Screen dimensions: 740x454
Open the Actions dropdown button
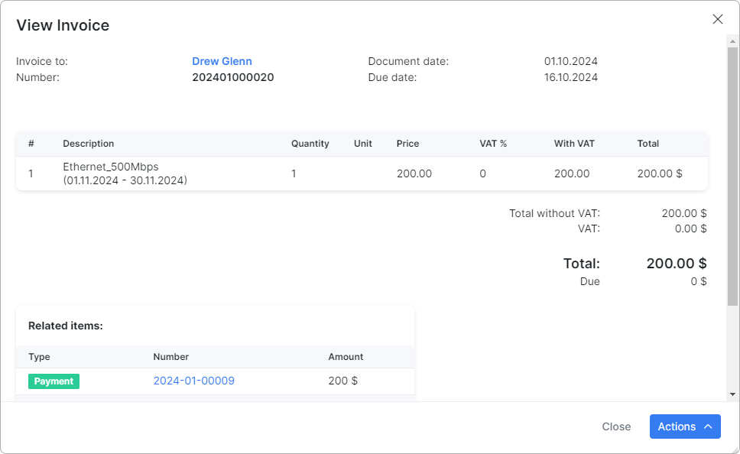685,426
